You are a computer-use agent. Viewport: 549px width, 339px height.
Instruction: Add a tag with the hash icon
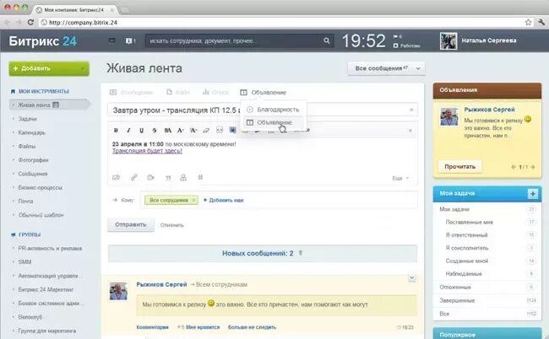click(x=200, y=177)
